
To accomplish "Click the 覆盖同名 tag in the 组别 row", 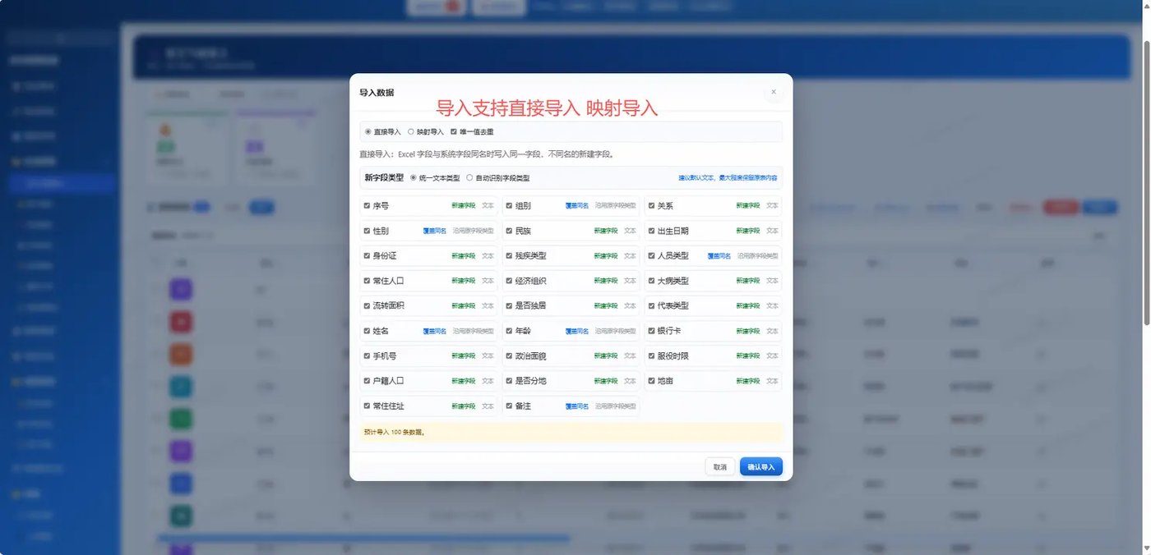I will click(577, 205).
